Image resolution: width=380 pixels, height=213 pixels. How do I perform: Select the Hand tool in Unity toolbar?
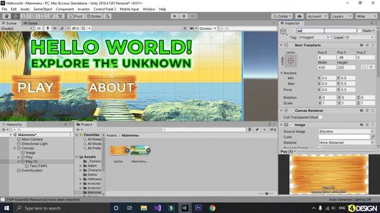pos(7,16)
